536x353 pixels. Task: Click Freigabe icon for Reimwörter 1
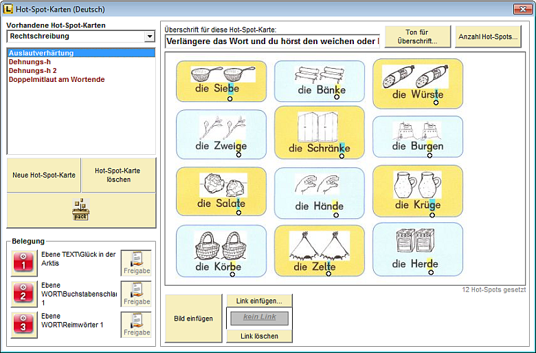coord(136,325)
